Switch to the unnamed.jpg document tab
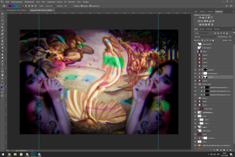Viewport: 235px width, 157px height. pyautogui.click(x=16, y=10)
